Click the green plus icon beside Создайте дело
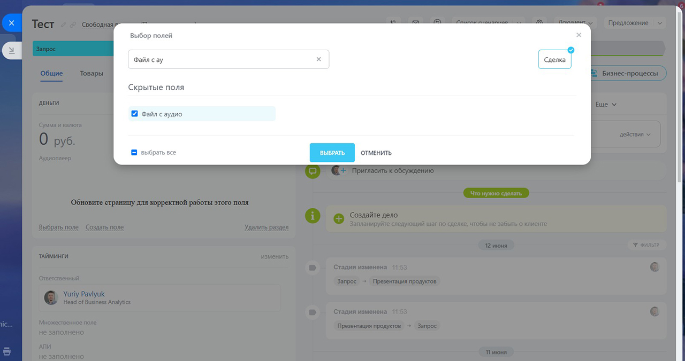The width and height of the screenshot is (685, 361). click(339, 218)
